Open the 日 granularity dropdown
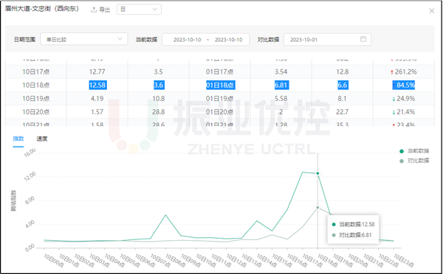This screenshot has width=443, height=274. (x=139, y=10)
